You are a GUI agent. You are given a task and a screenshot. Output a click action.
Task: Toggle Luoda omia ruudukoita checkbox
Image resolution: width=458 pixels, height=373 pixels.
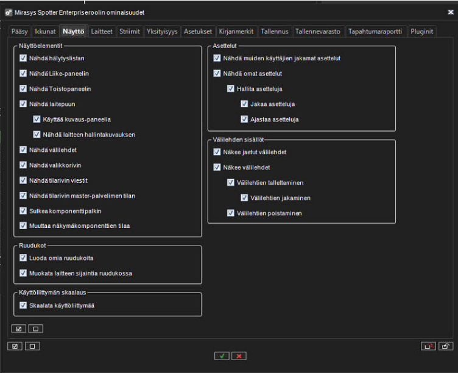(x=24, y=258)
